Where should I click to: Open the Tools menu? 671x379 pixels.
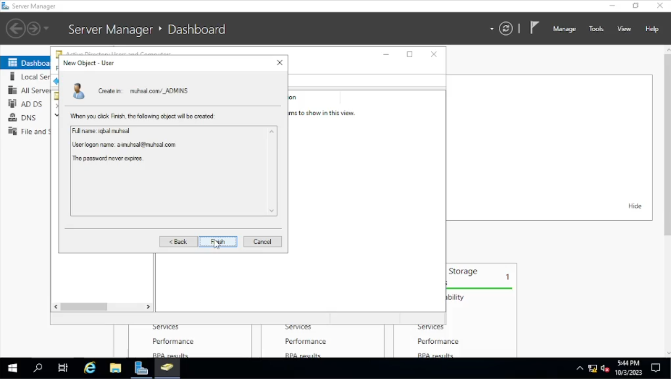(x=596, y=29)
